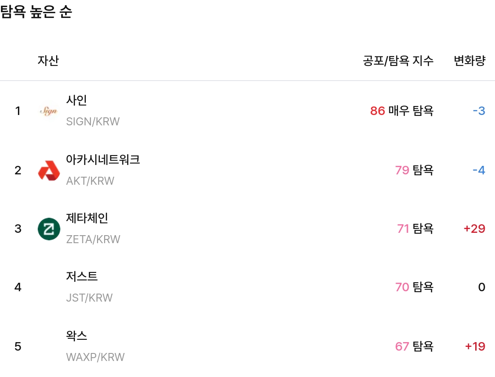Click the +19 change value for 왁스
The width and height of the screenshot is (495, 377).
[x=475, y=346]
